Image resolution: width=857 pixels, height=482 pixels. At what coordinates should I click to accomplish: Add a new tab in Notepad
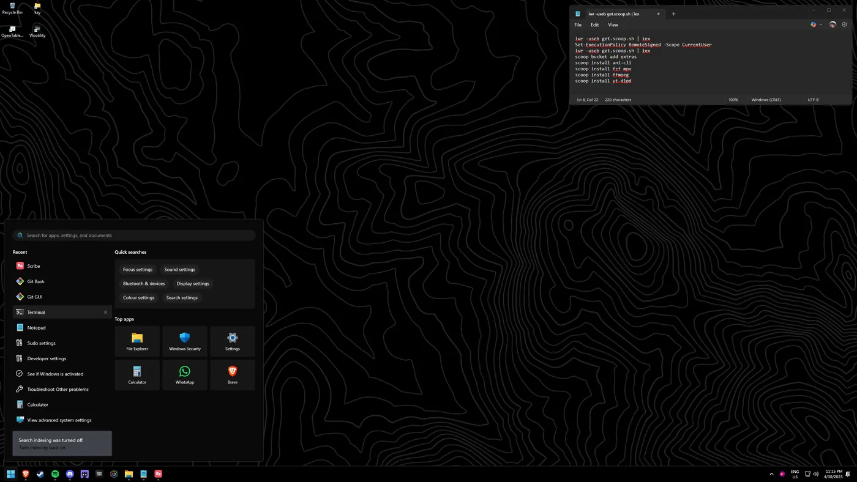(x=673, y=13)
